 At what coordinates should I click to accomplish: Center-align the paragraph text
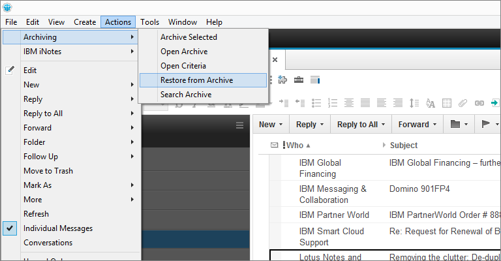(x=349, y=103)
